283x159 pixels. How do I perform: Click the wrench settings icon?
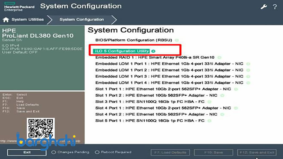point(264,7)
